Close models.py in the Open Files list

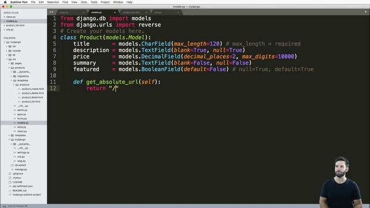[4, 21]
